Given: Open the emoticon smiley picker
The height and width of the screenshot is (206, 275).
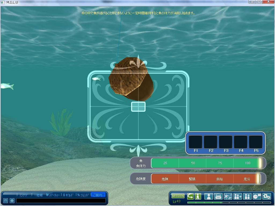Looking at the screenshot, I should coord(12,201).
